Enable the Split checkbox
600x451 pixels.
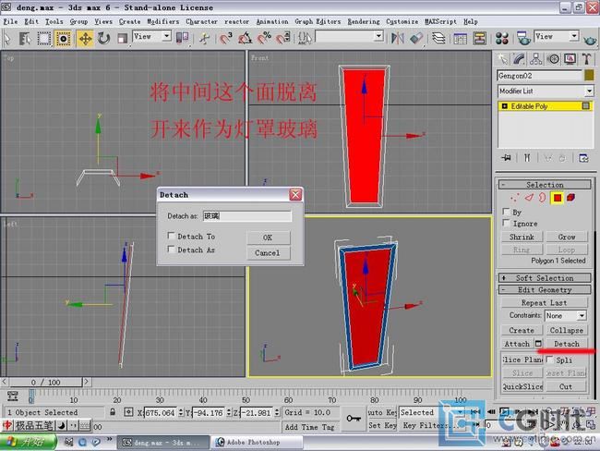click(549, 360)
